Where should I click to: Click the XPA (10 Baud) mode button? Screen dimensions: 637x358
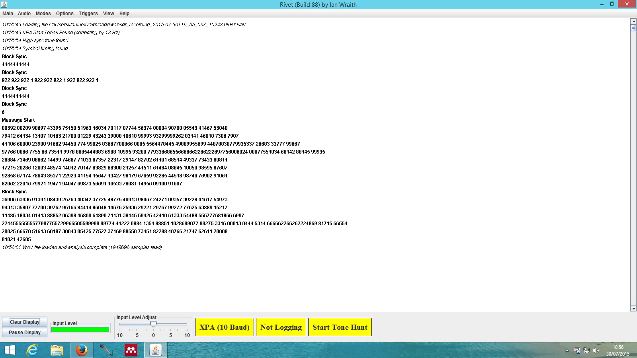[x=225, y=327]
